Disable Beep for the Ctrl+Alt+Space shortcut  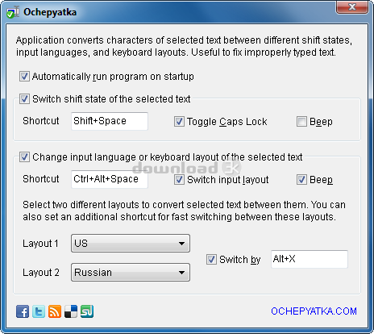pyautogui.click(x=301, y=180)
